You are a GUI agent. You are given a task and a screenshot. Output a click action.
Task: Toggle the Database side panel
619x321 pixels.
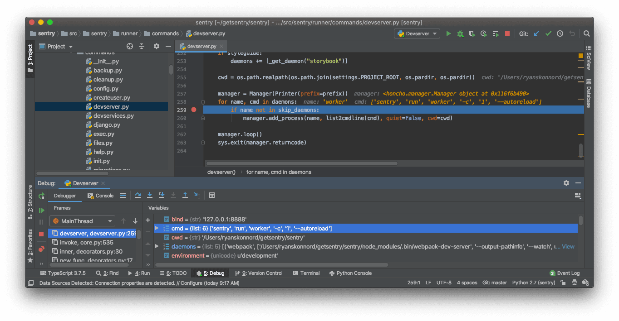589,93
